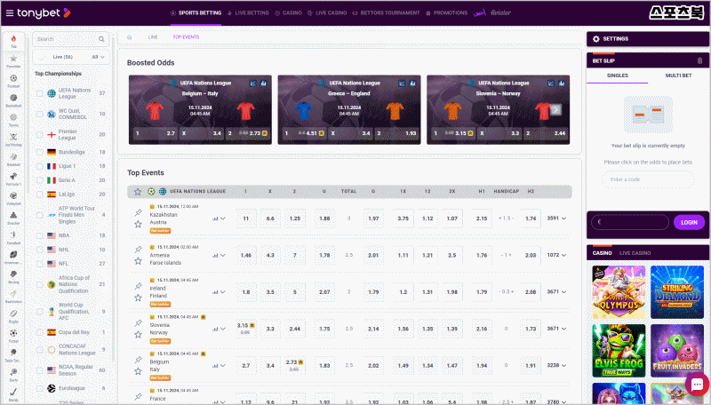Check the WC Qual. CONMEBOL checkbox
This screenshot has width=711, height=405.
(x=40, y=114)
